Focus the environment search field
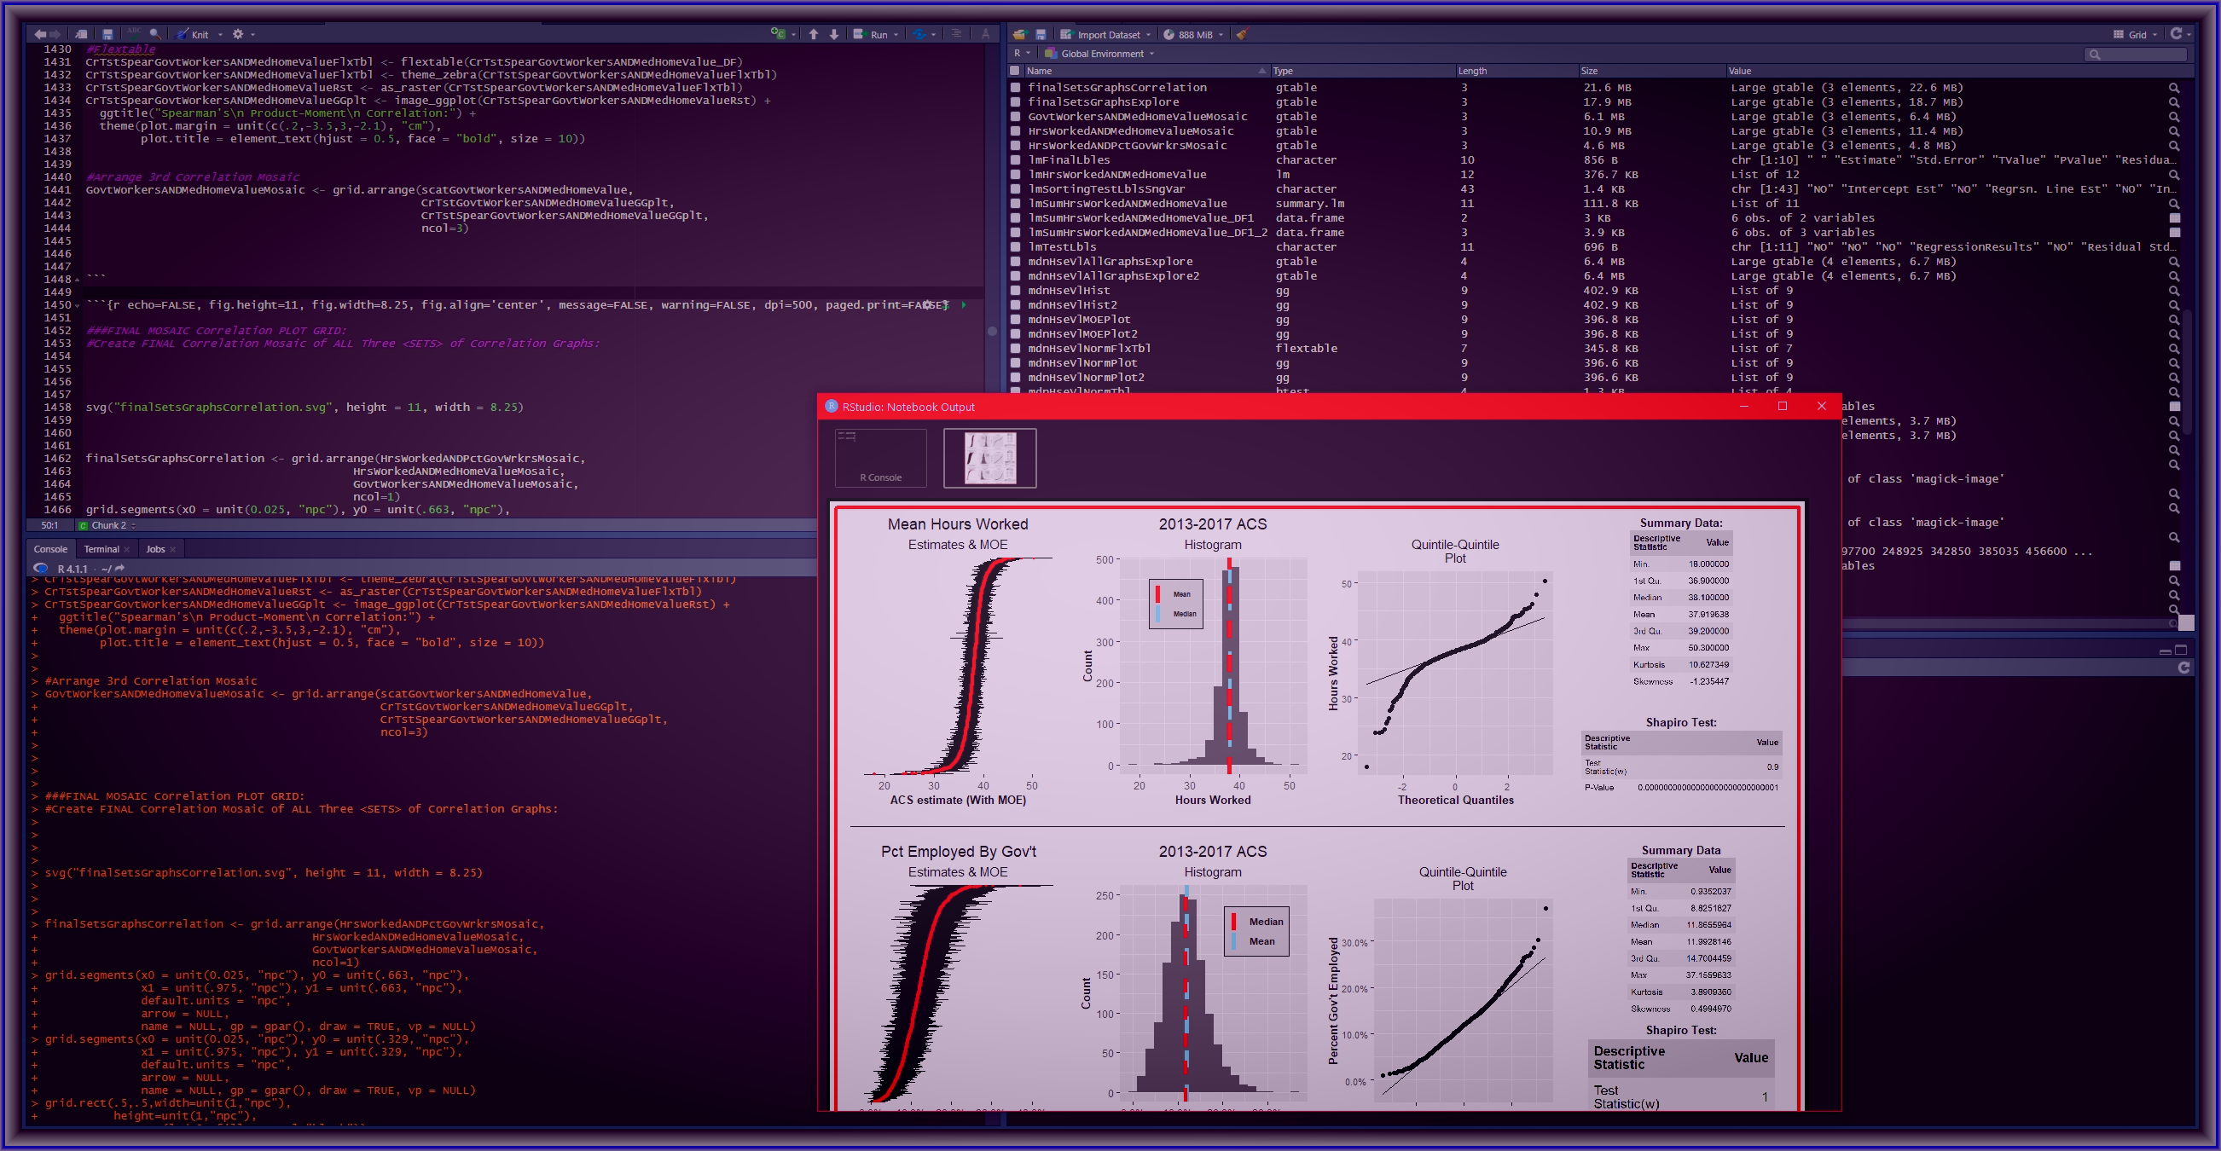Screen dimensions: 2221x1151 (x=2136, y=55)
